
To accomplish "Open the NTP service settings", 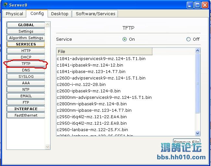I will tap(26, 89).
